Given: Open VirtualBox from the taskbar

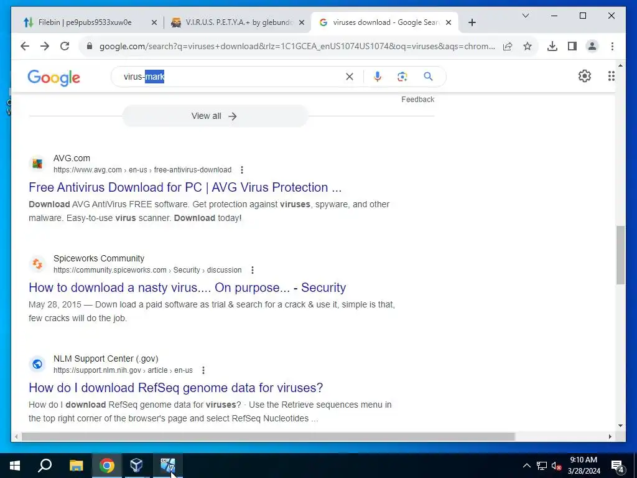Looking at the screenshot, I should click(136, 466).
